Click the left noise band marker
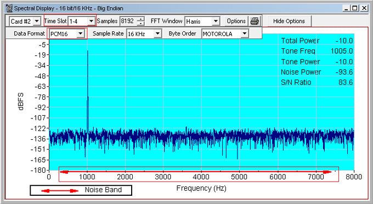 (64, 172)
